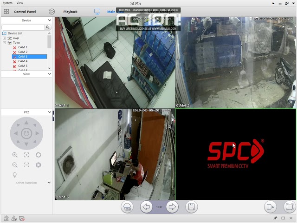Click the device search input field
Viewport: 297px width, 223px height.
23,27
